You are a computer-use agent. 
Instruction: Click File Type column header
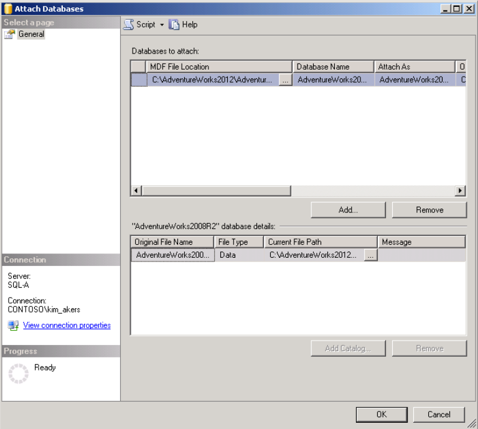click(239, 242)
